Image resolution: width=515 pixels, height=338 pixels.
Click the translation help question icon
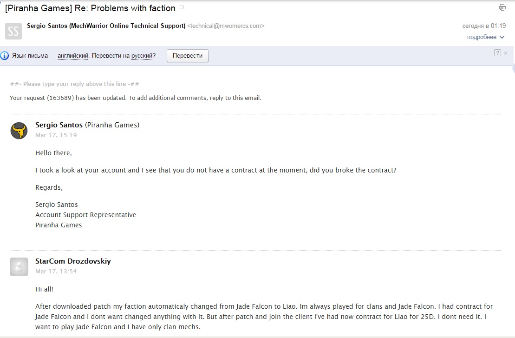[x=497, y=53]
